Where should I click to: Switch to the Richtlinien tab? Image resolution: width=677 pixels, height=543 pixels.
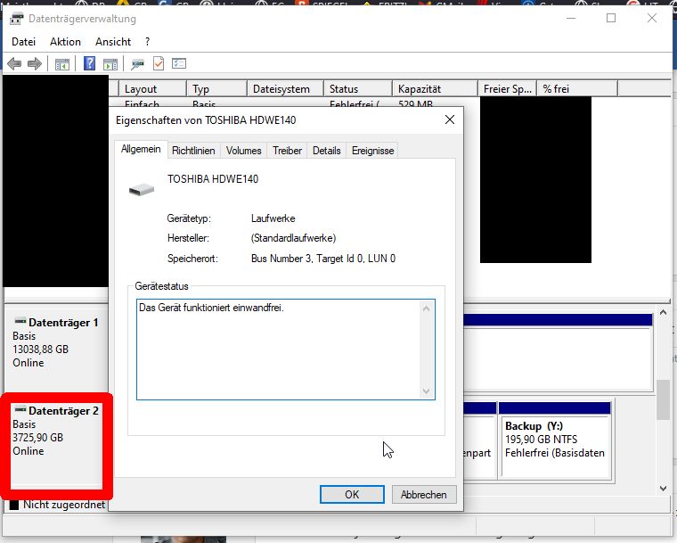193,151
